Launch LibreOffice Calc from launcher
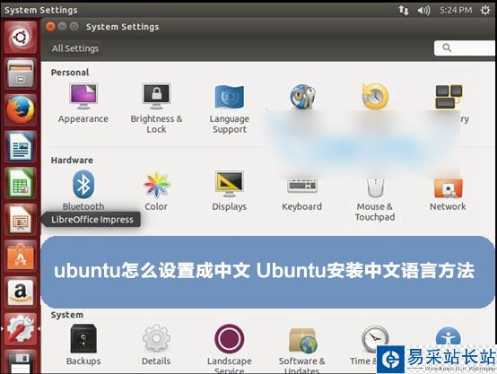This screenshot has width=497, height=374. pos(21,183)
